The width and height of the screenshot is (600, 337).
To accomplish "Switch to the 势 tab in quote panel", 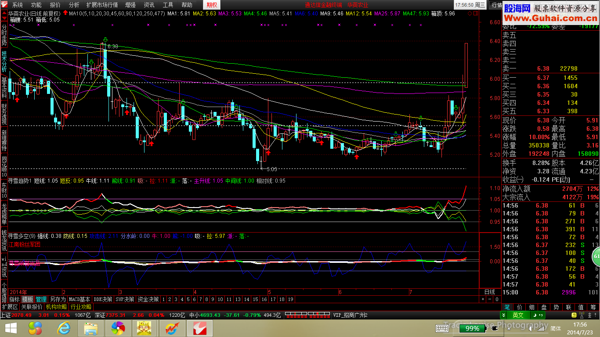I will (x=557, y=307).
